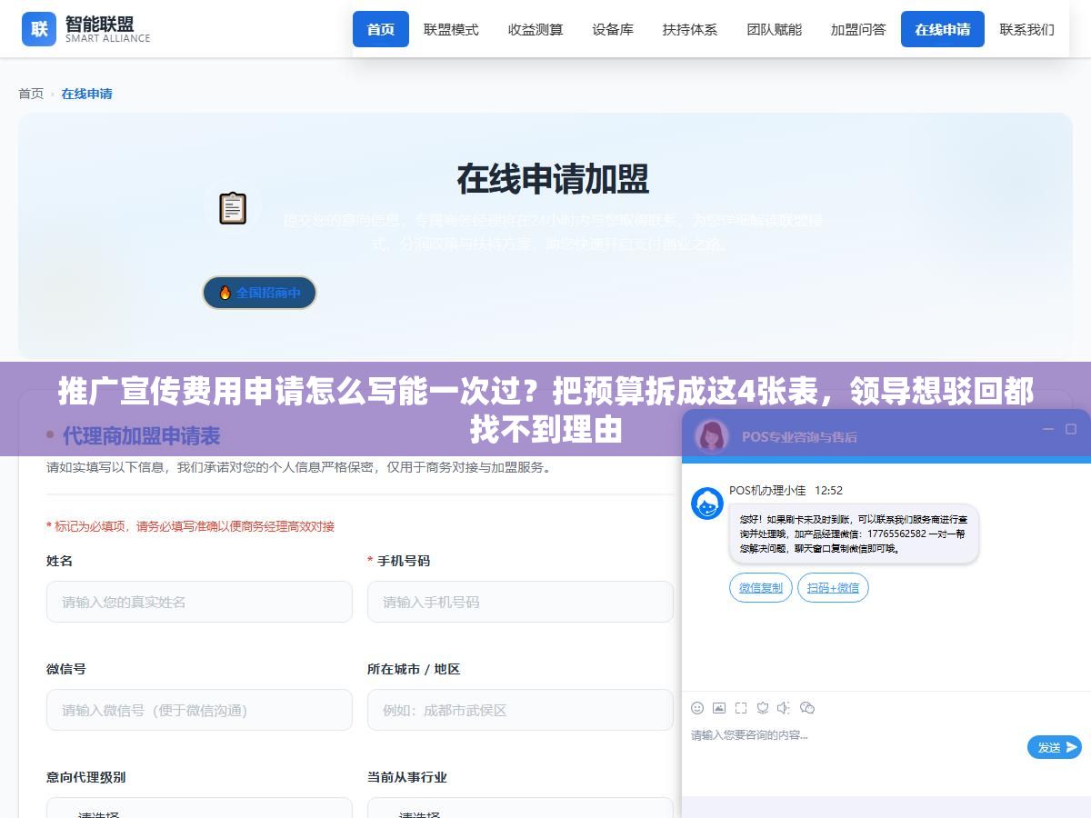
Task: Maximize the POS chat window
Action: (1072, 429)
